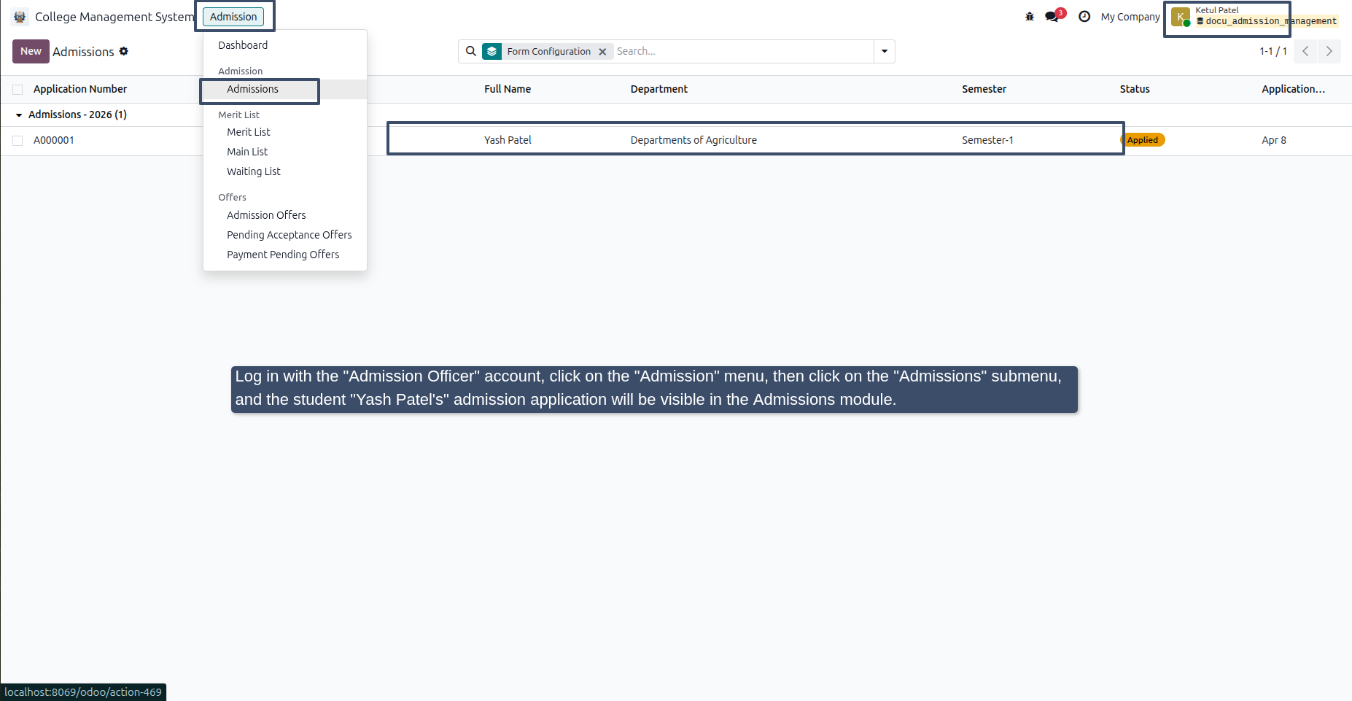1352x701 pixels.
Task: Open the search options dropdown arrow
Action: coord(885,51)
